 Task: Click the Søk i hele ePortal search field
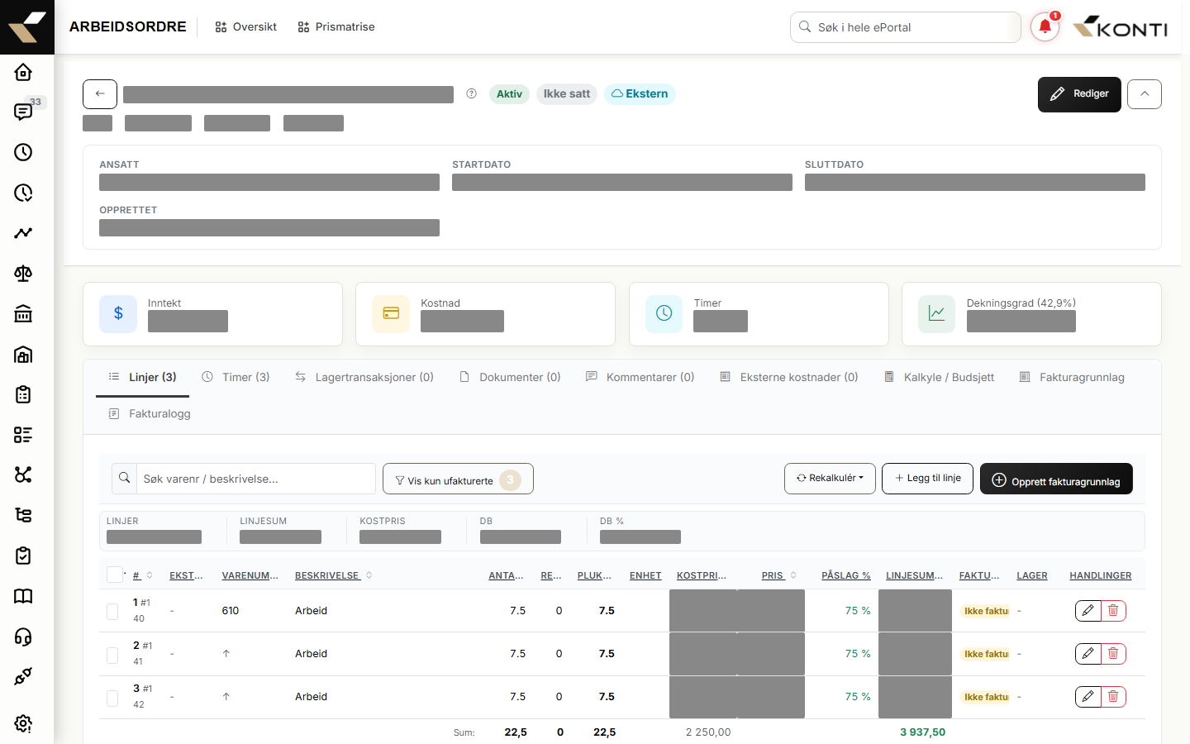[x=906, y=27]
